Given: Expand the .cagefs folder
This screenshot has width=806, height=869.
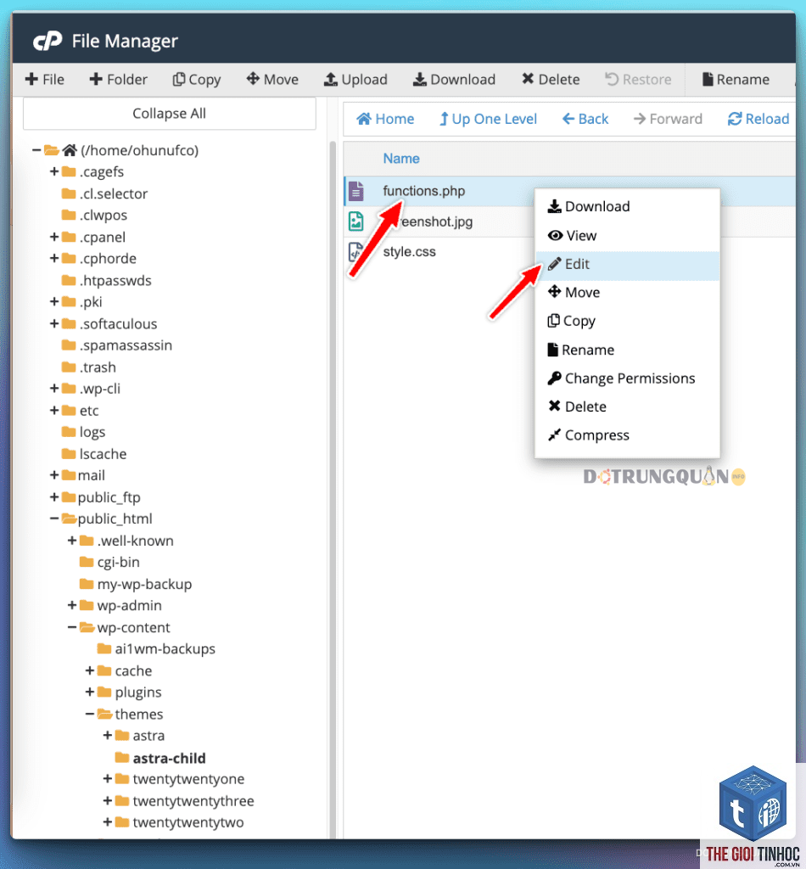Looking at the screenshot, I should click(54, 171).
